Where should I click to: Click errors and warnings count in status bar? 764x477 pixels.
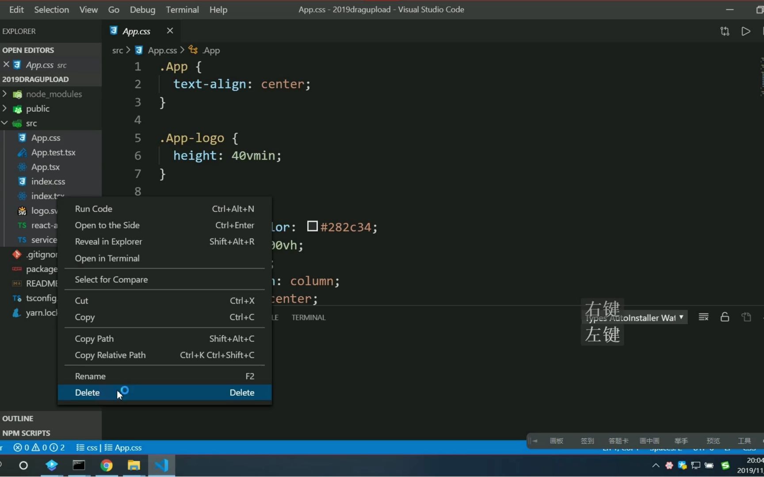[x=39, y=447]
